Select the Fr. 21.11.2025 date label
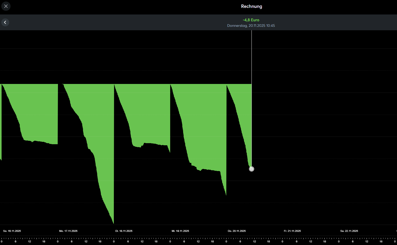 tap(292, 231)
